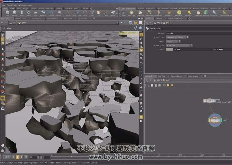Select the Font shelf tool

(92, 13)
